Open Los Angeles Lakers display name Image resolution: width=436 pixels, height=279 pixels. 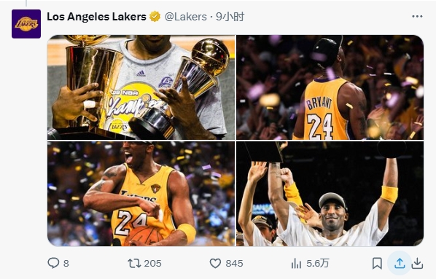coord(96,17)
